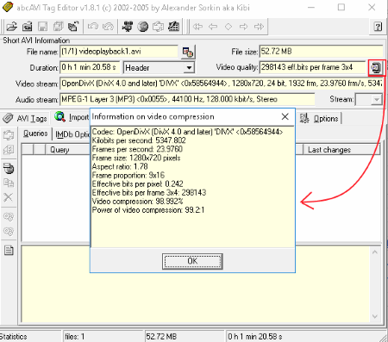The height and width of the screenshot is (342, 388).
Task: Click 'Frames per second: 23.9760' line
Action: pos(137,149)
